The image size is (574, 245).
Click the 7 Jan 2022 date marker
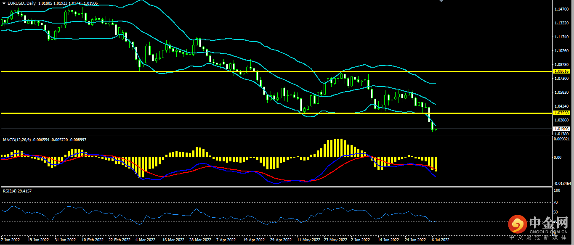click(x=11, y=240)
